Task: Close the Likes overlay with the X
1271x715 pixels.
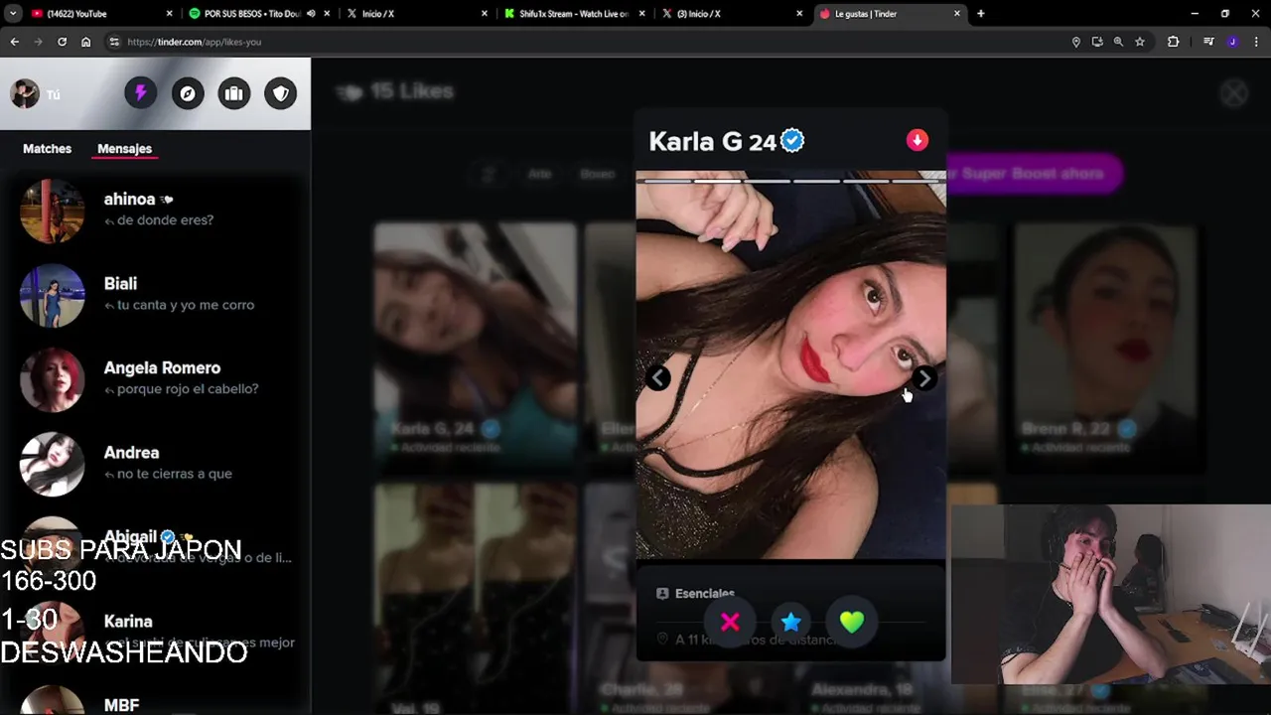Action: click(x=1233, y=94)
